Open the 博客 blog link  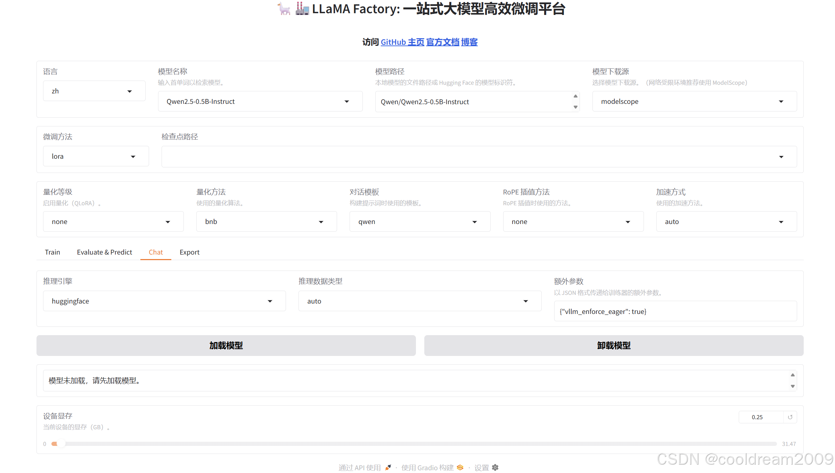click(469, 42)
